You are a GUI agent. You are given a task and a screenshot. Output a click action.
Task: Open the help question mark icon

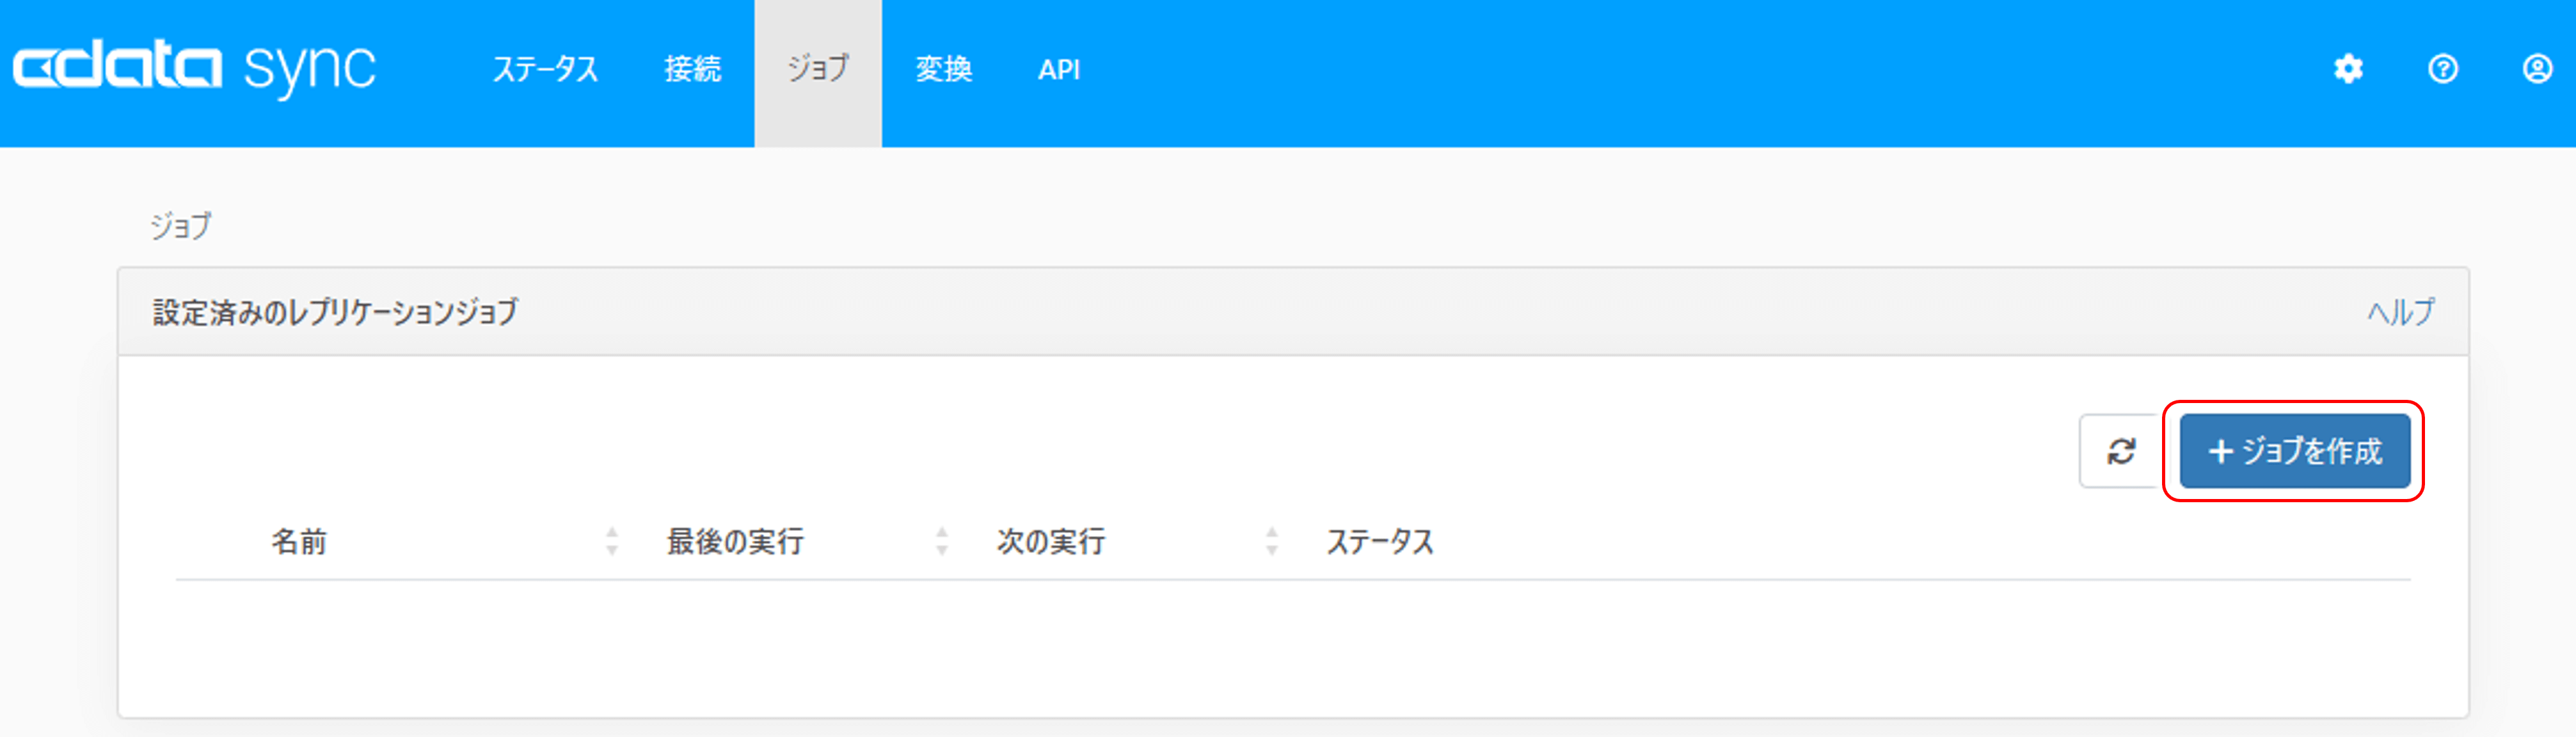coord(2442,69)
